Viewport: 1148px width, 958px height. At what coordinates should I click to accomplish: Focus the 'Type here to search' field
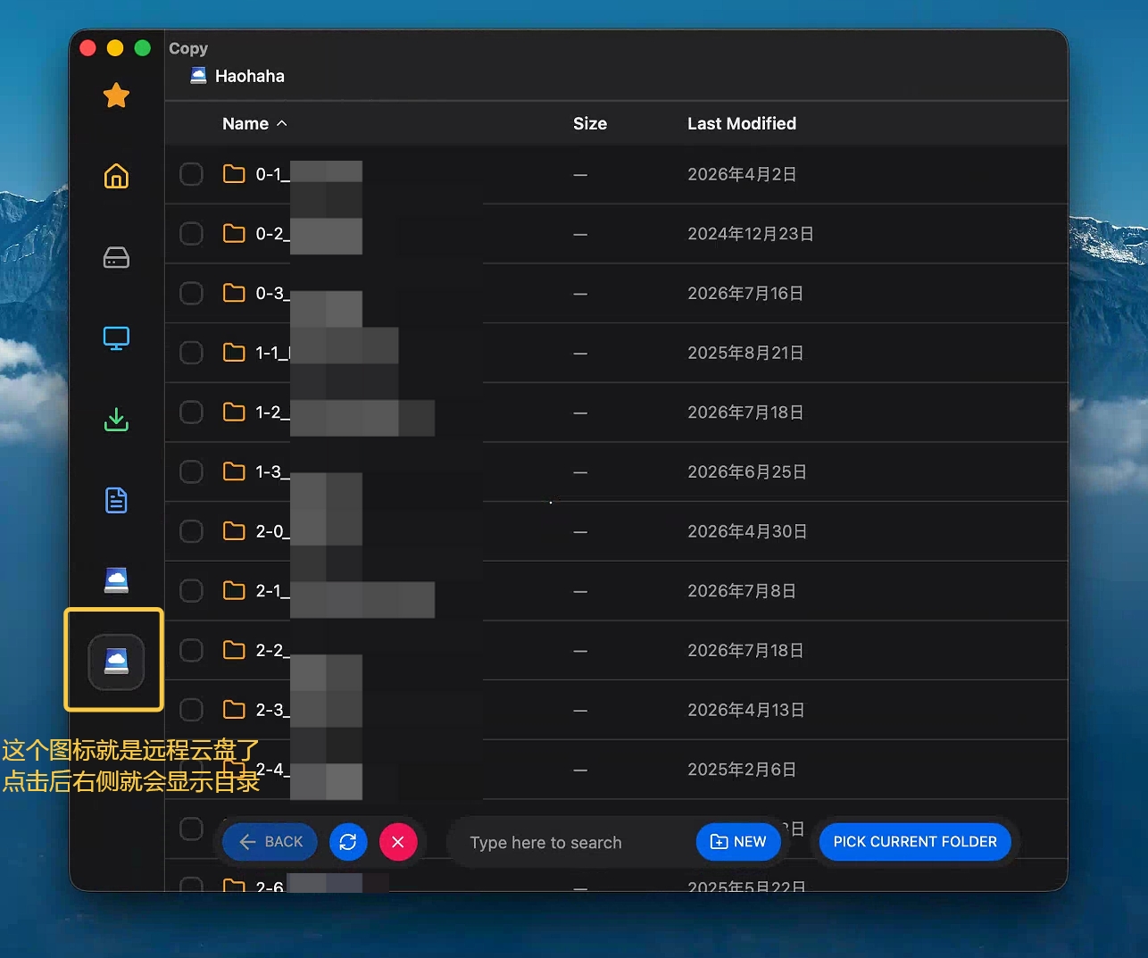571,843
